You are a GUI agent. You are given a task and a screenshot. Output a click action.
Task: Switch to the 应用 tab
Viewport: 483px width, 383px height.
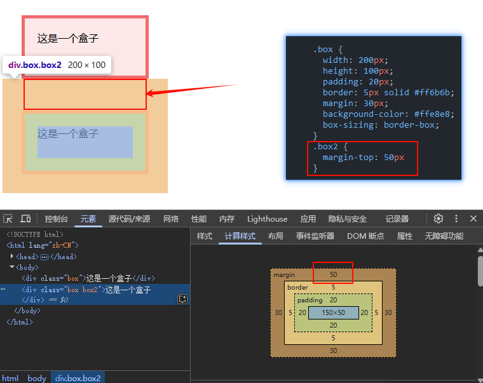(308, 219)
